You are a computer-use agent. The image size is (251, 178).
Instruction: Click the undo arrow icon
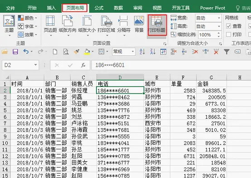26,52
